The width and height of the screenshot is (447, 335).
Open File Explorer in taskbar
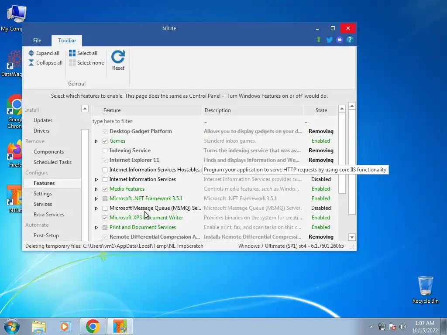click(39, 326)
